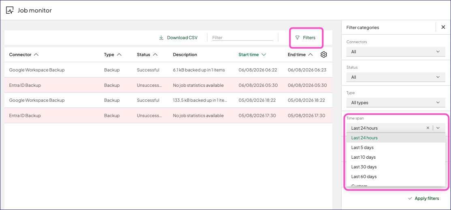The width and height of the screenshot is (451, 210).
Task: Toggle Start time sort arrow
Action: 263,55
